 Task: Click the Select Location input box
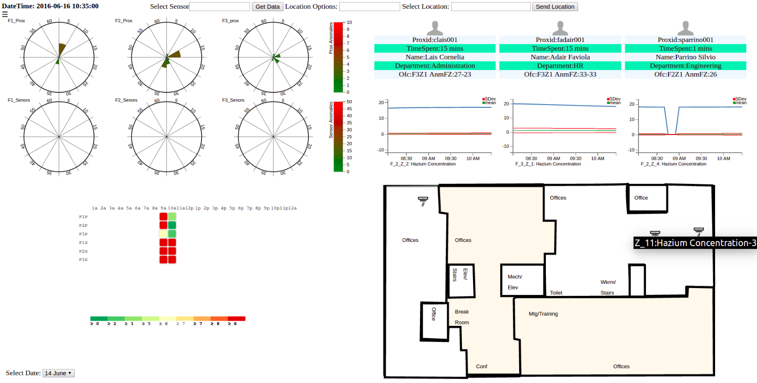click(491, 7)
